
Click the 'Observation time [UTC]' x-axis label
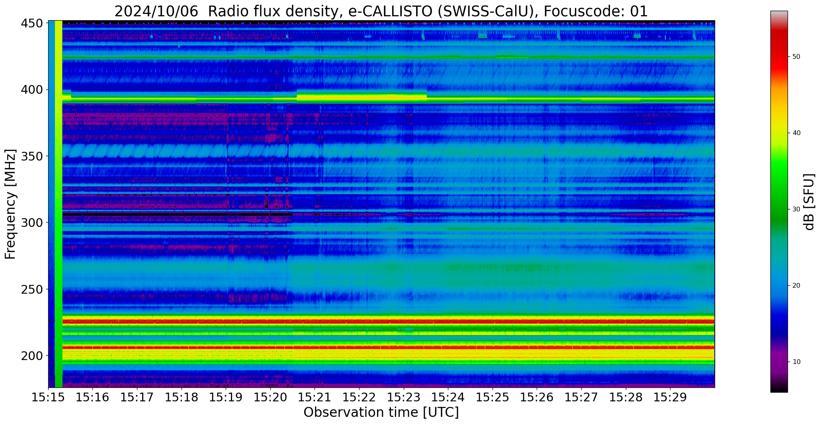(x=381, y=412)
